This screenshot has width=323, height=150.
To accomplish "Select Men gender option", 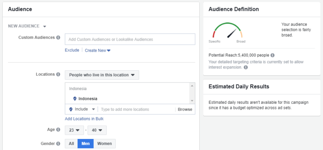I will 85,144.
